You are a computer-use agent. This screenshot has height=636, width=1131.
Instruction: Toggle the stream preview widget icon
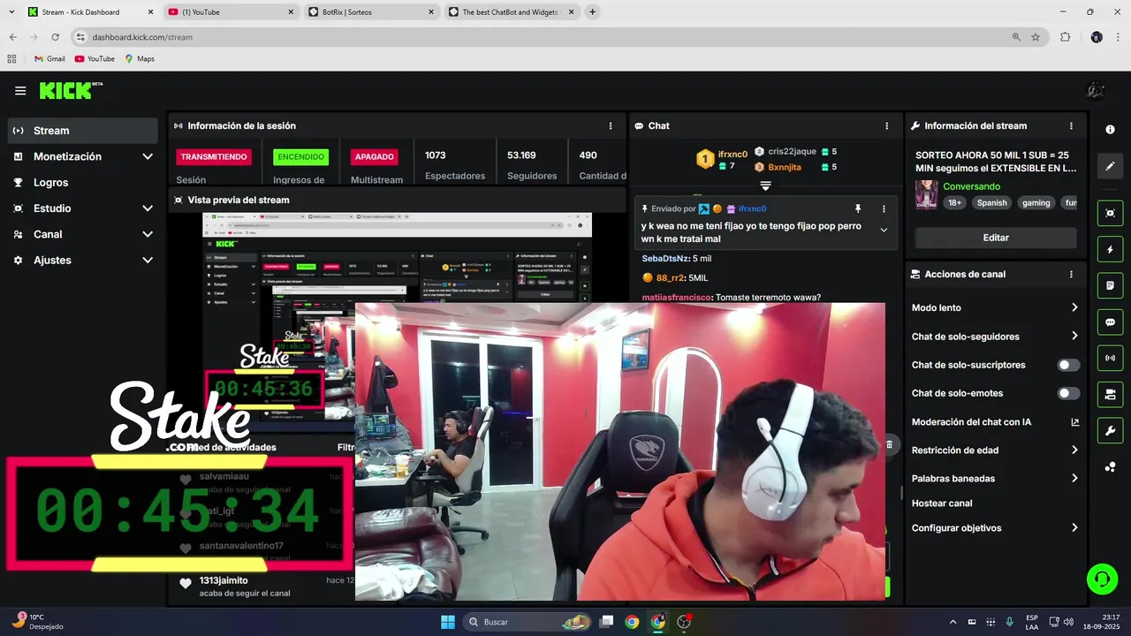coord(1110,213)
